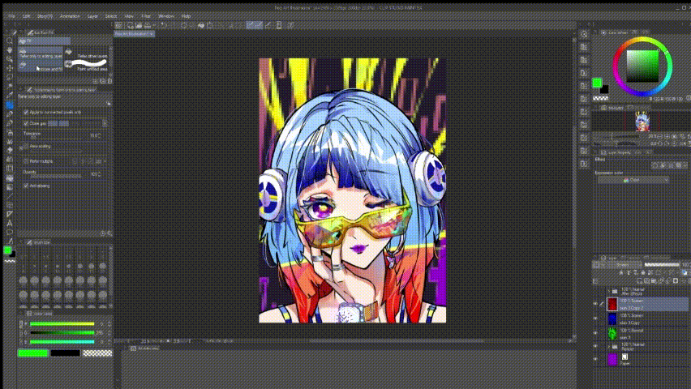Select the red Screen layer thumbnail
The image size is (691, 389).
coord(612,304)
